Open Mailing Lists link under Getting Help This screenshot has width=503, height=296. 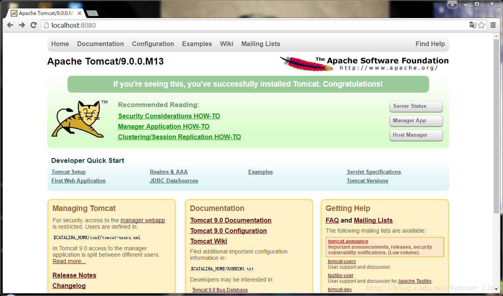coord(373,220)
